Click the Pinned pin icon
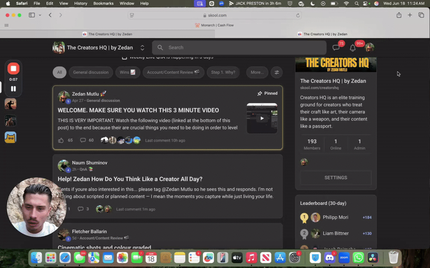This screenshot has width=430, height=268. coord(260,93)
